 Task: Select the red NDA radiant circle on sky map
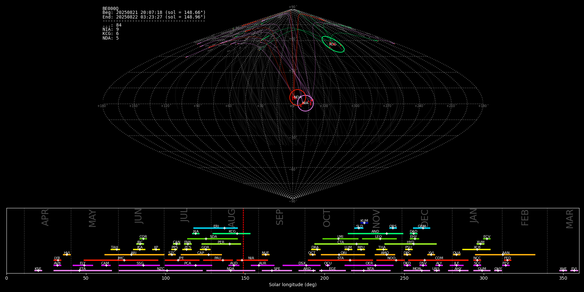coord(298,97)
